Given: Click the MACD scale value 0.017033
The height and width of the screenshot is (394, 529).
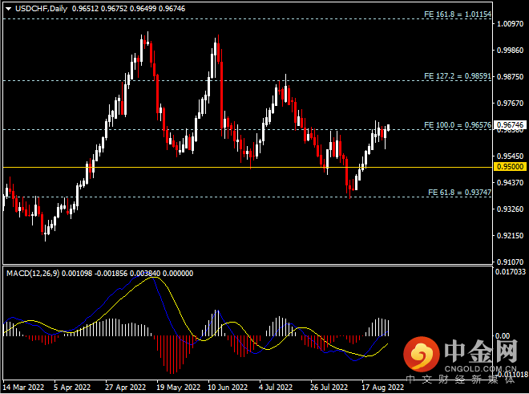Looking at the screenshot, I should pos(510,272).
